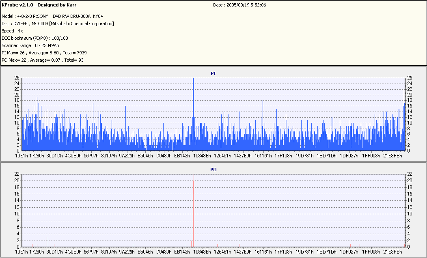Click '161161h' label under the PI chart

(263, 156)
